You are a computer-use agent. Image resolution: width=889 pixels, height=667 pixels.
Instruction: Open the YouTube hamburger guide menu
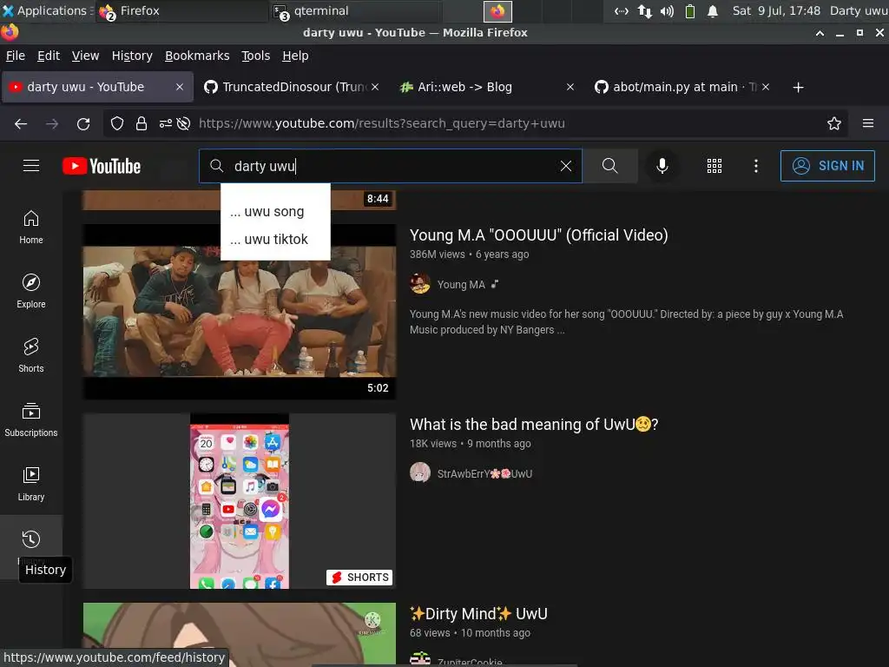click(31, 166)
